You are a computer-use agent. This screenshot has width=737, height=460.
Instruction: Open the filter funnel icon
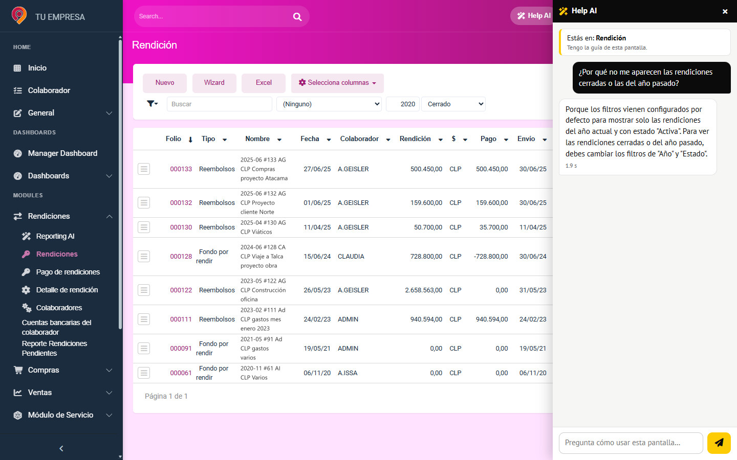(152, 104)
